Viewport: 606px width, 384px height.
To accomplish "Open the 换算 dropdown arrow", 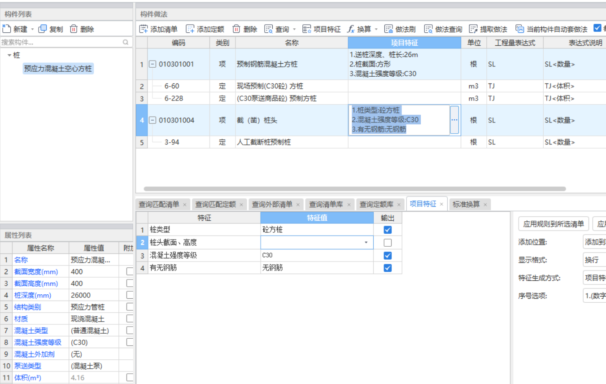I will (x=376, y=30).
